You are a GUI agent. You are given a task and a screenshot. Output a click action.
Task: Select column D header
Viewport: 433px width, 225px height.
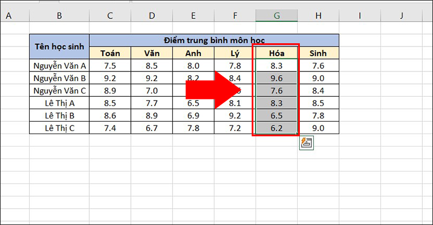pos(152,16)
